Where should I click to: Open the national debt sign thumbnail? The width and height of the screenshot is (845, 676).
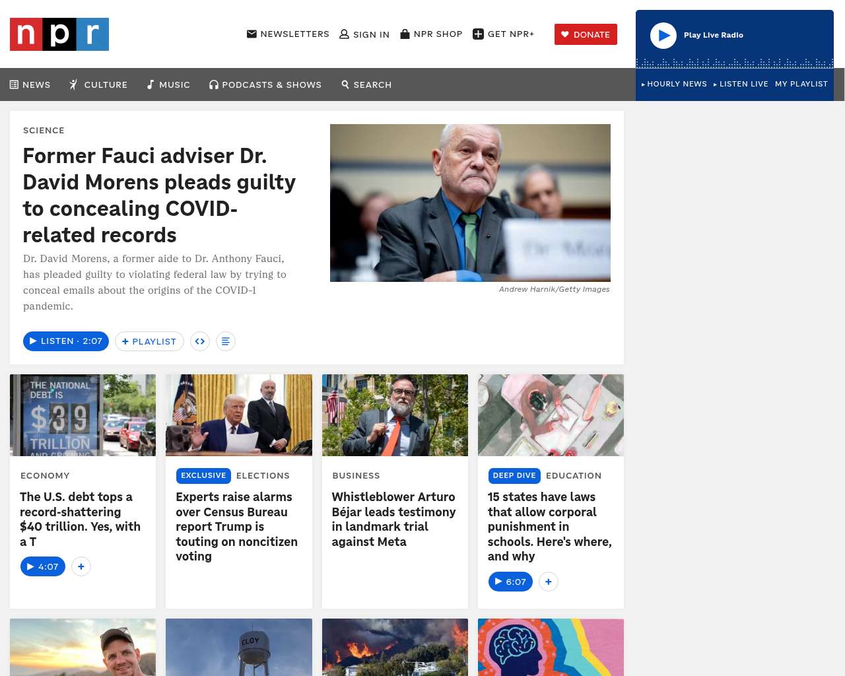pyautogui.click(x=83, y=415)
